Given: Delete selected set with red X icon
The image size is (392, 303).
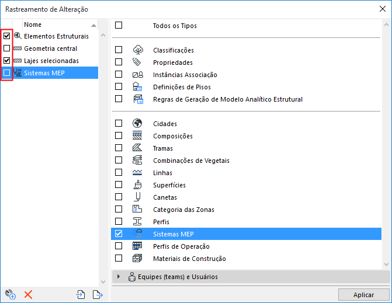Looking at the screenshot, I should pyautogui.click(x=27, y=295).
